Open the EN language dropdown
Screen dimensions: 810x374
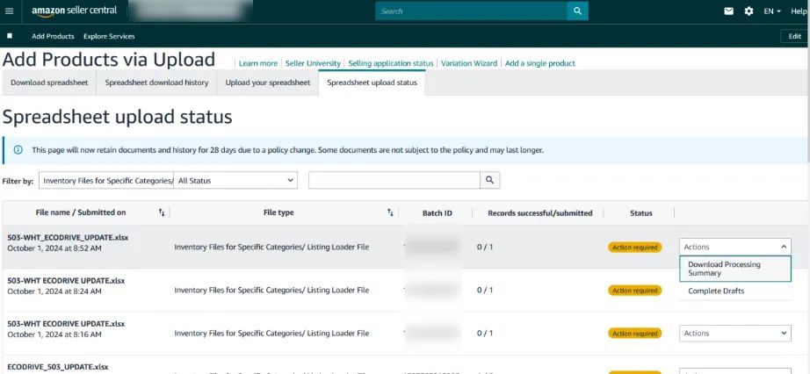(771, 11)
